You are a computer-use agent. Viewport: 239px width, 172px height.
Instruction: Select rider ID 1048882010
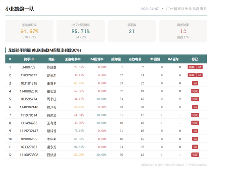pyautogui.click(x=29, y=91)
